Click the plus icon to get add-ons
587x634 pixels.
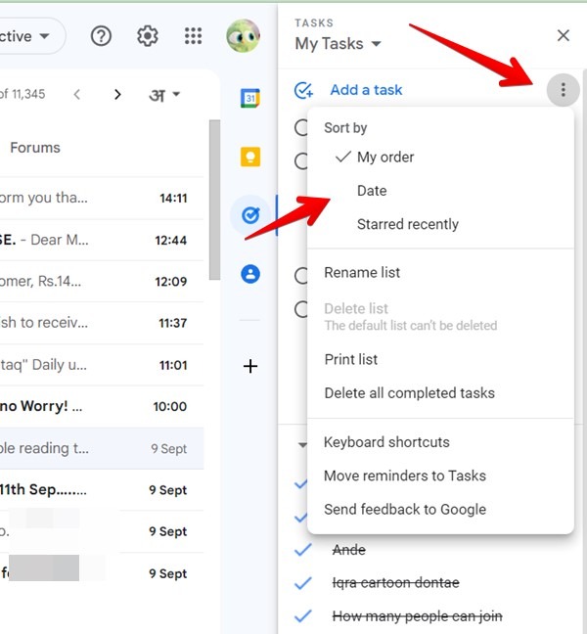click(250, 366)
